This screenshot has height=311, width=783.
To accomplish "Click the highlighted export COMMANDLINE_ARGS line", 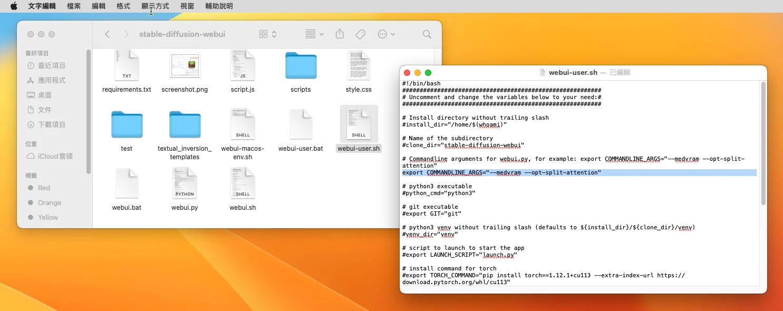I will click(501, 173).
